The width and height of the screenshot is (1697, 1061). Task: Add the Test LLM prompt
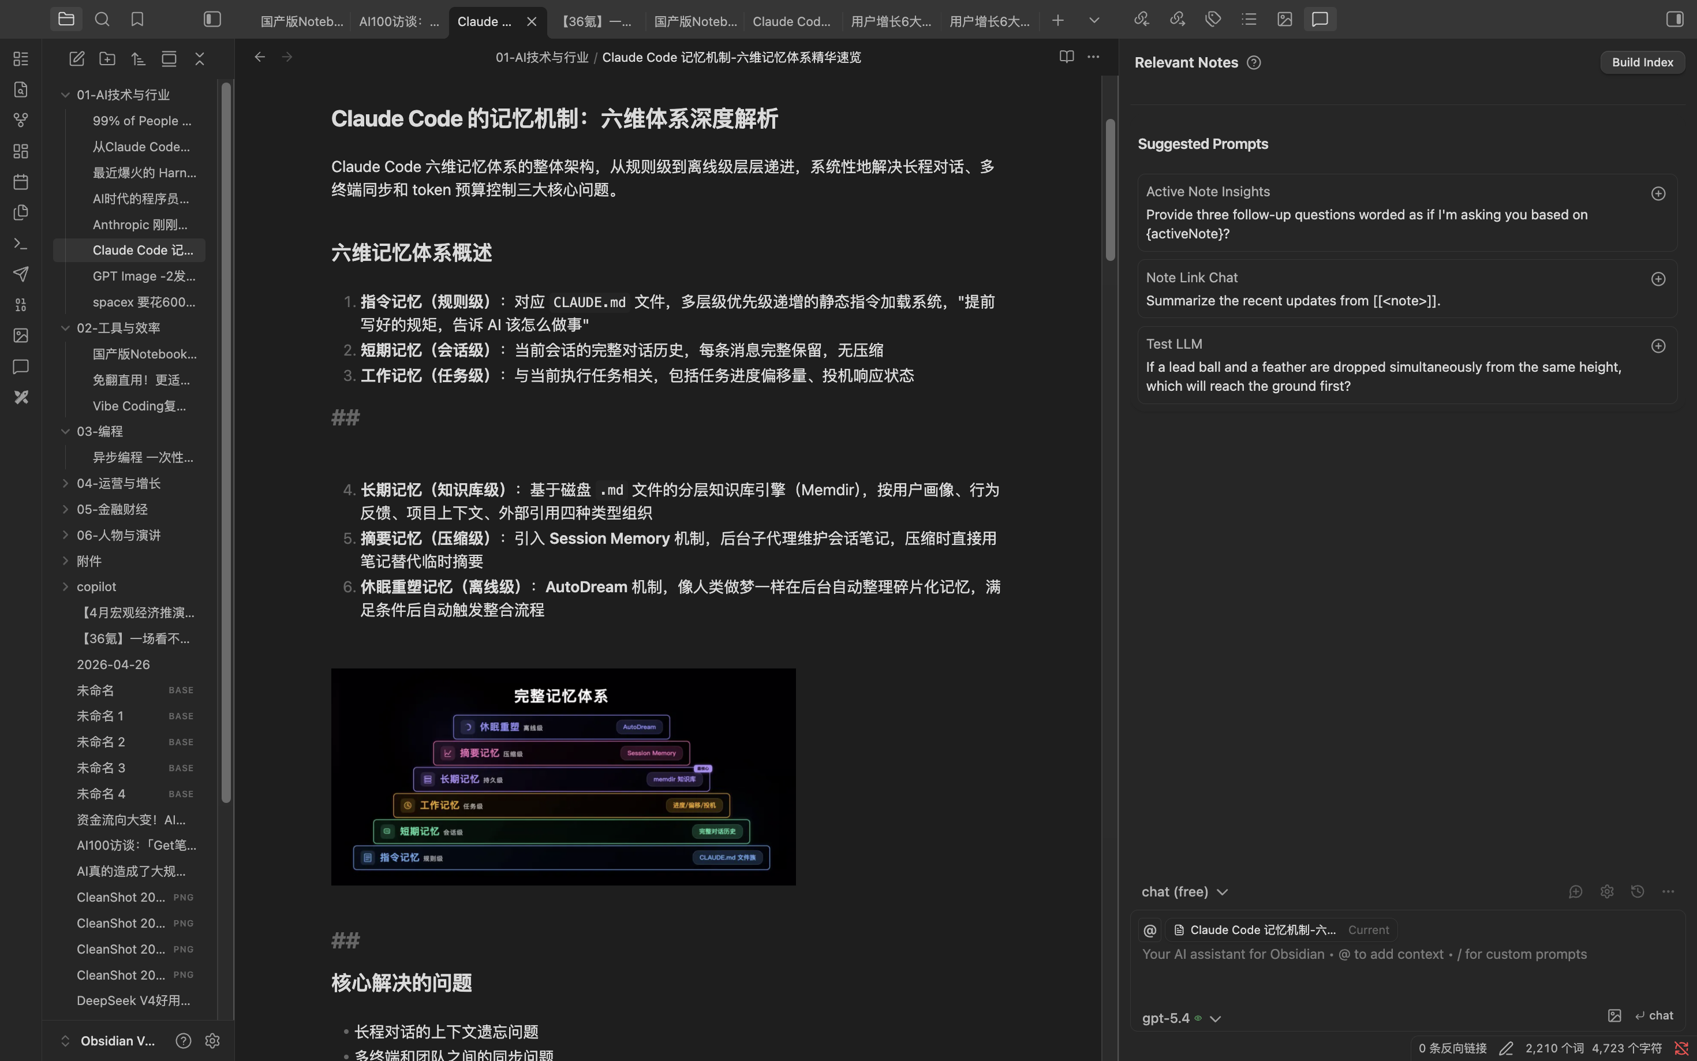click(1658, 346)
